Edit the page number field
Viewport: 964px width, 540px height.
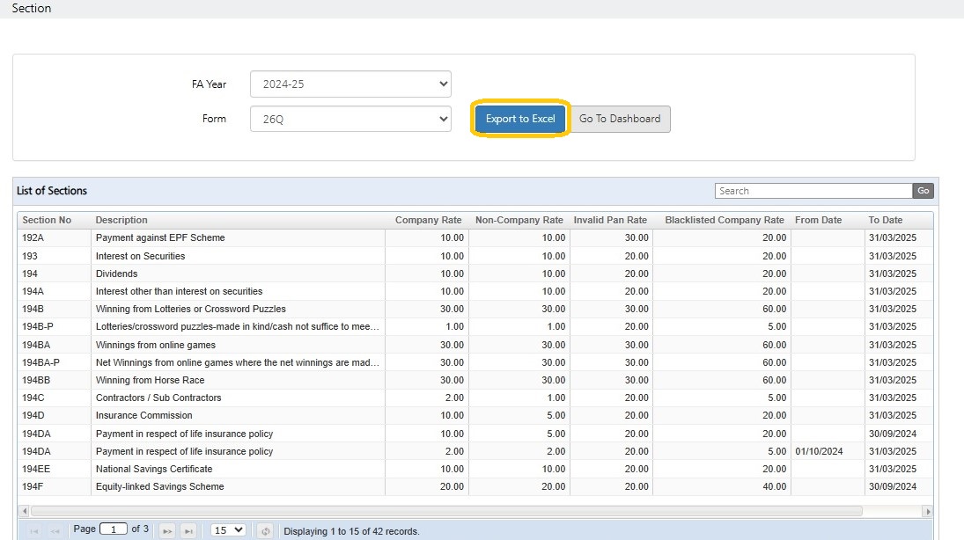pos(113,529)
